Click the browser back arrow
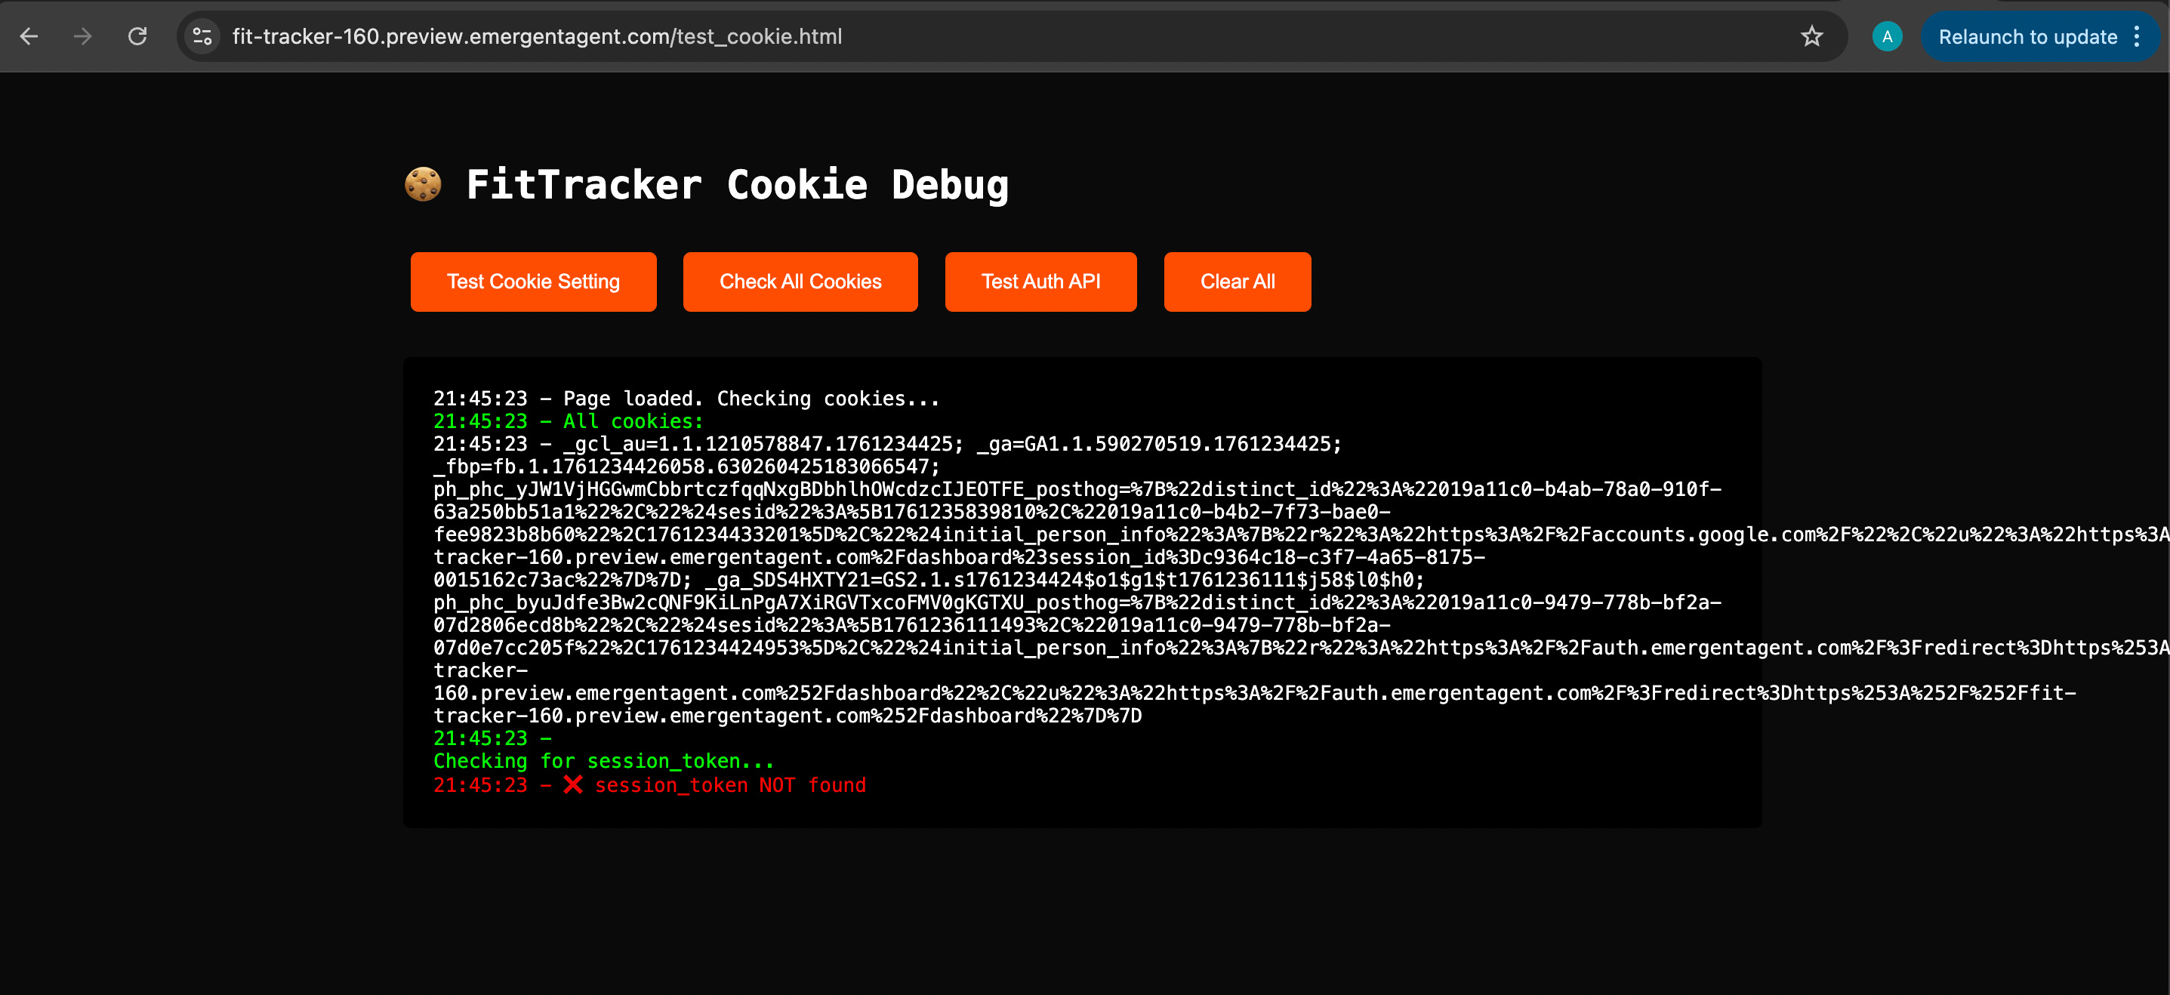Image resolution: width=2170 pixels, height=995 pixels. [29, 36]
